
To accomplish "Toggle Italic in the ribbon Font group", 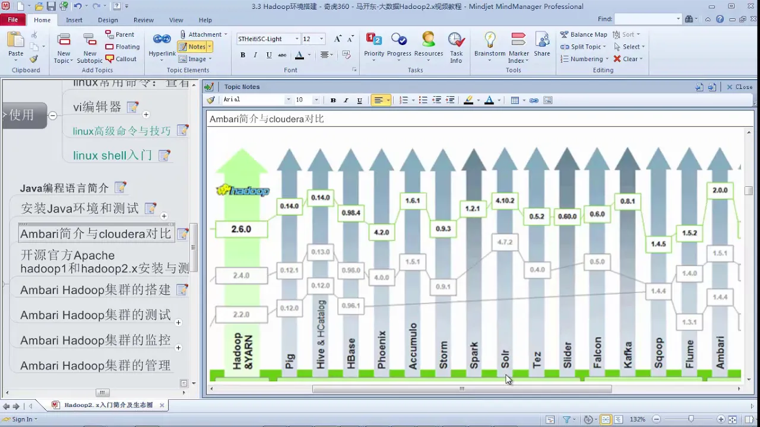I will (255, 55).
